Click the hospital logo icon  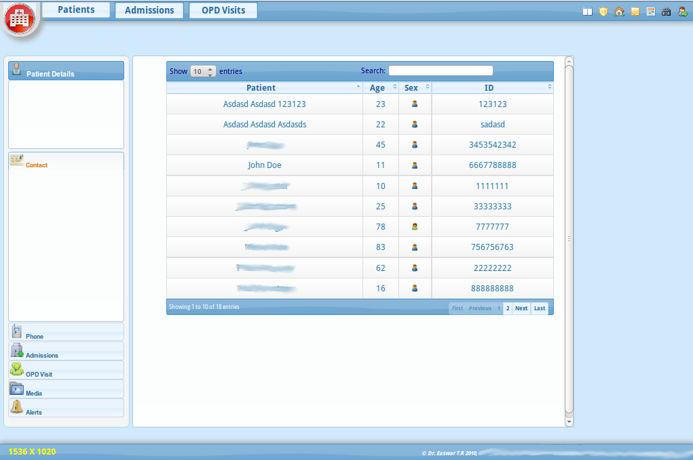point(20,20)
